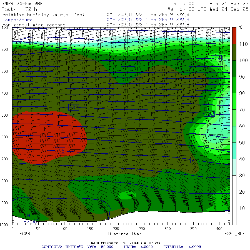250x250 pixels.
Task: Click the 'BARB VECTORS: FULL BARB = 10 kts' caption
Action: click(x=125, y=243)
